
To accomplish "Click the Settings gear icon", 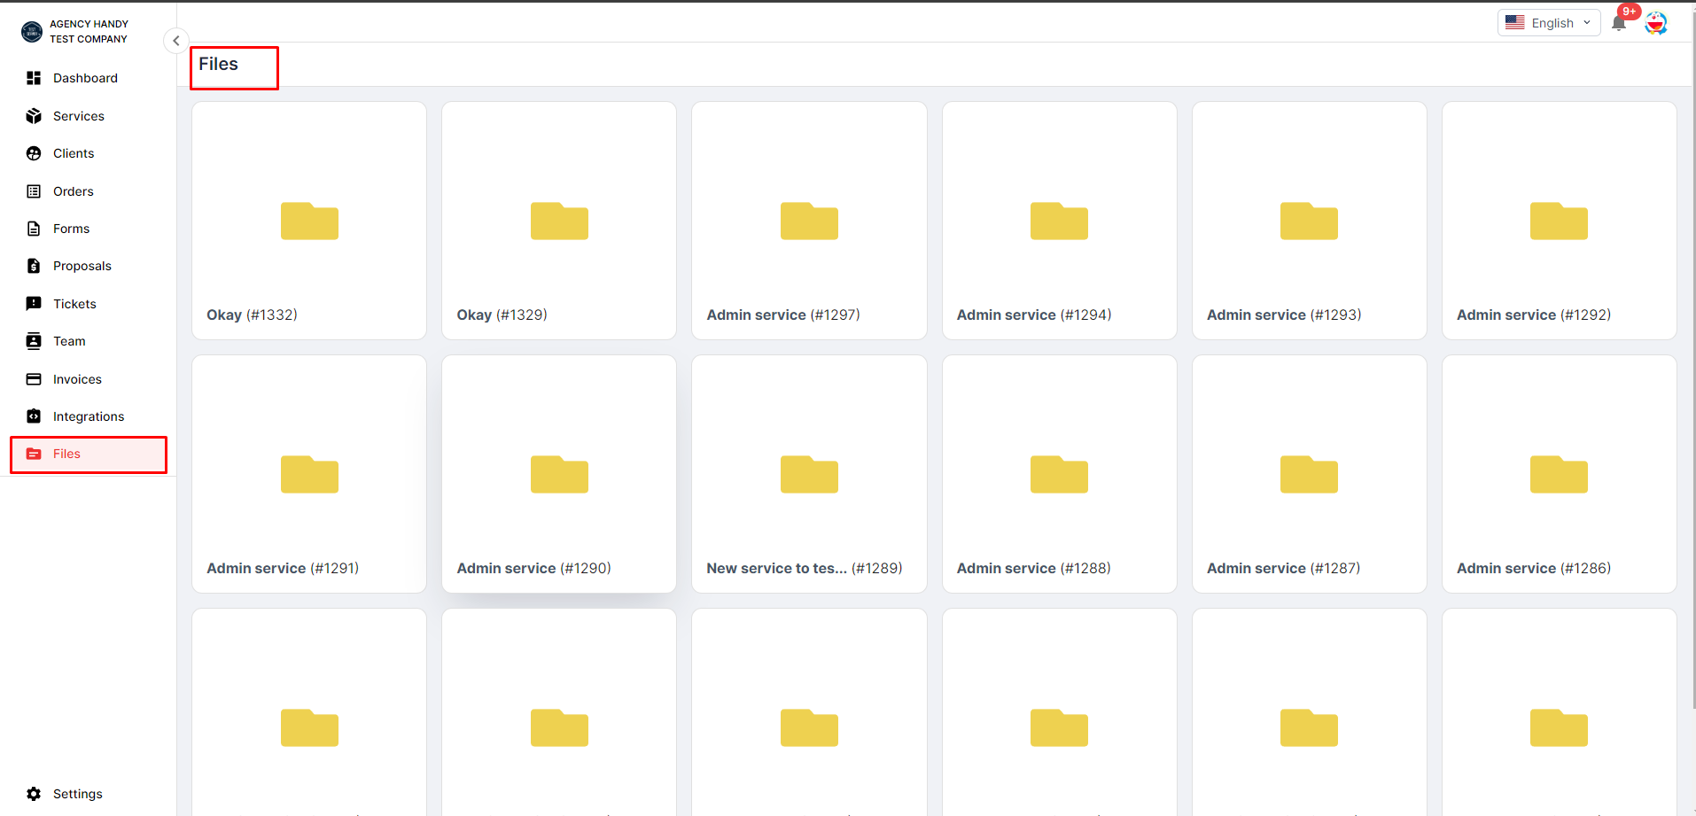I will 34,794.
